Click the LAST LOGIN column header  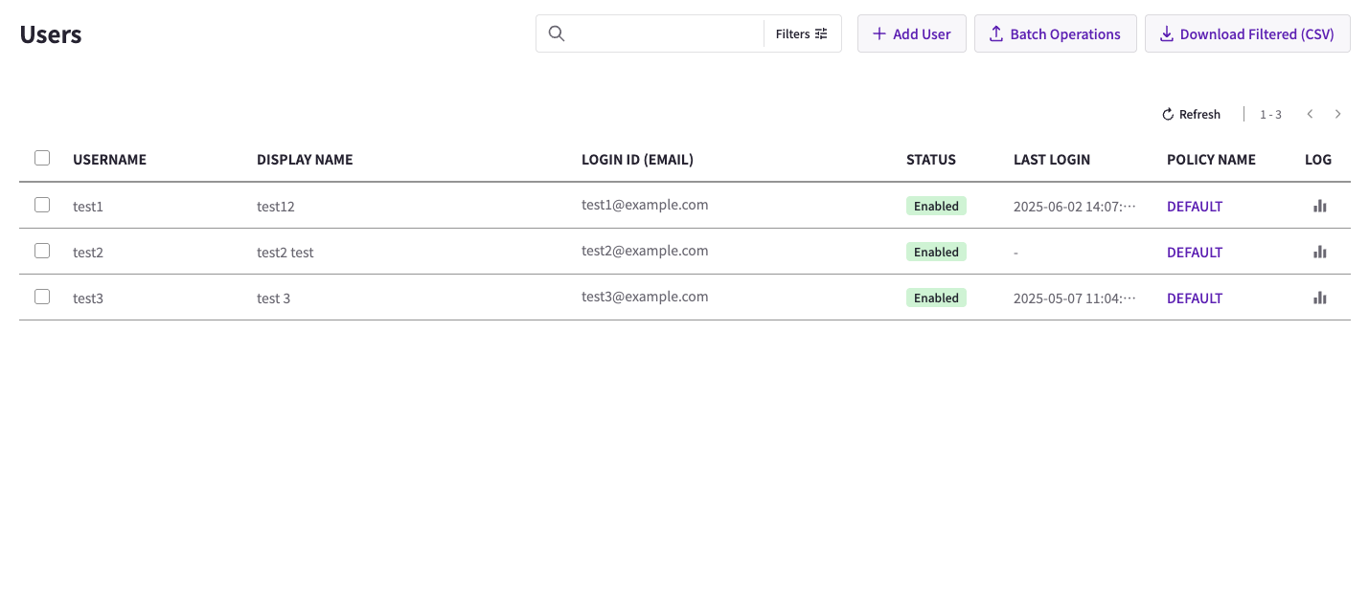point(1052,160)
